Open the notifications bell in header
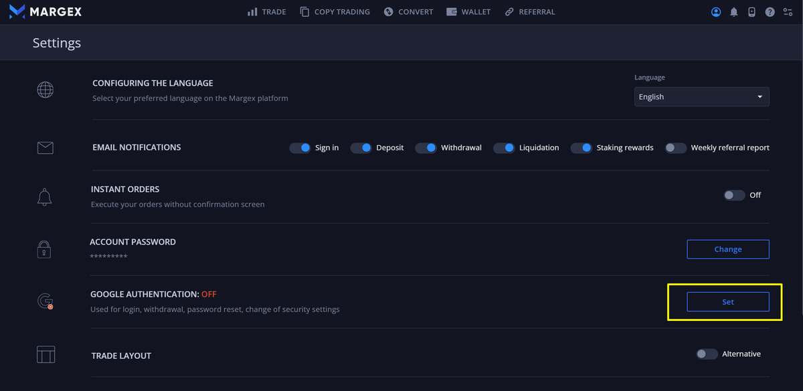Image resolution: width=803 pixels, height=391 pixels. point(734,12)
